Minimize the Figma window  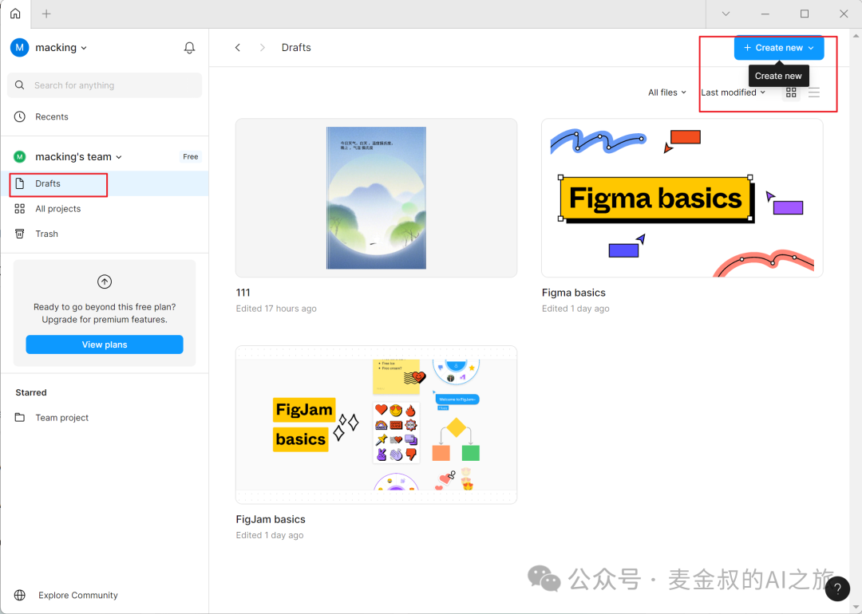point(765,14)
